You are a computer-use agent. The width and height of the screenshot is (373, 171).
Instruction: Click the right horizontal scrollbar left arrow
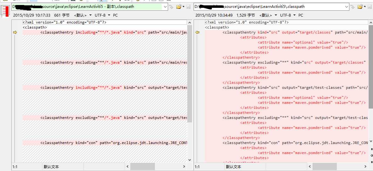point(309,167)
